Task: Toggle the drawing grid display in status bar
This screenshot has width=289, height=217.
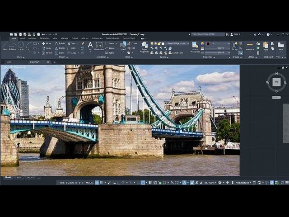Action: 97,183
